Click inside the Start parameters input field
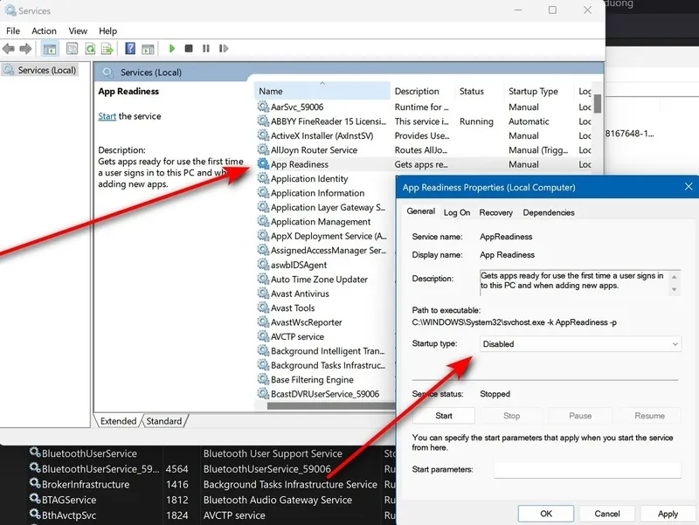This screenshot has height=525, width=699. tap(586, 469)
